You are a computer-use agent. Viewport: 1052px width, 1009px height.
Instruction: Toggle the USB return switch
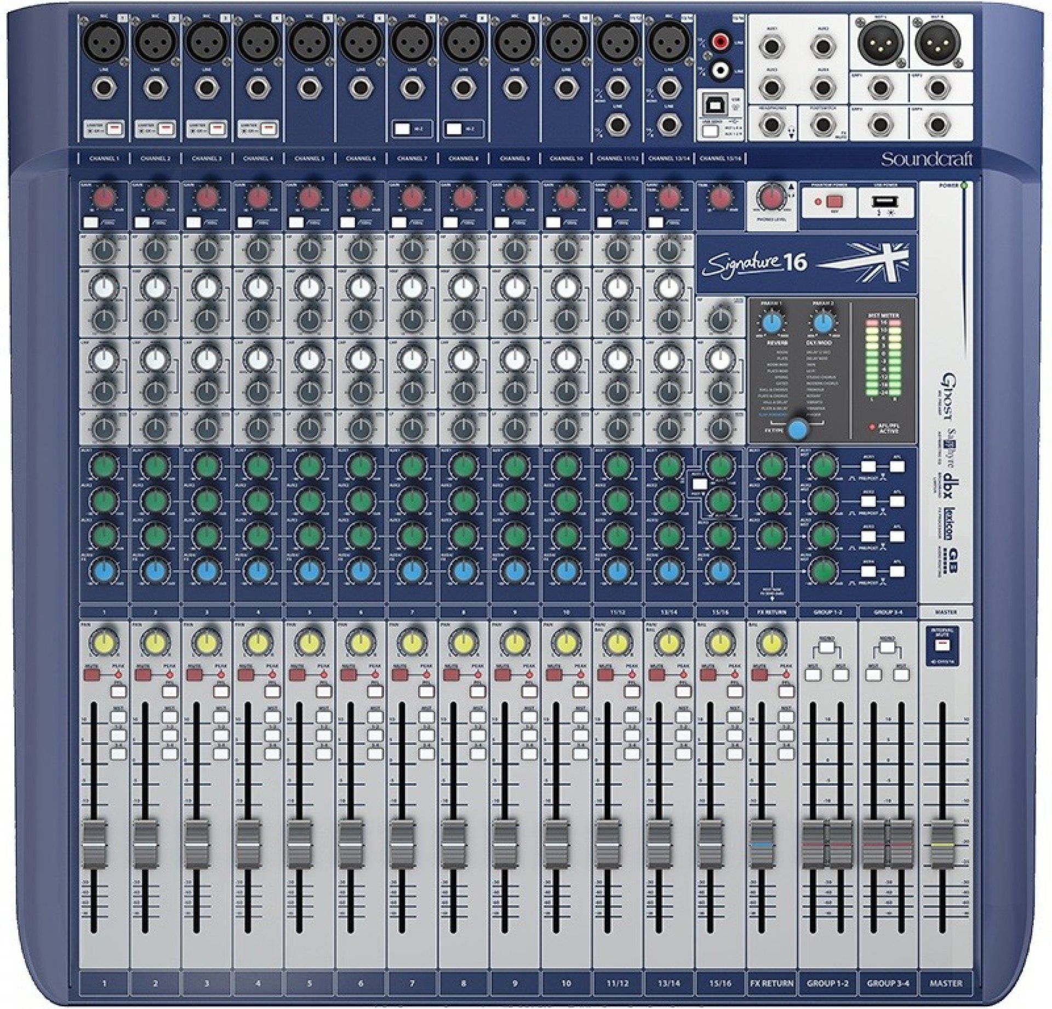coord(711,131)
